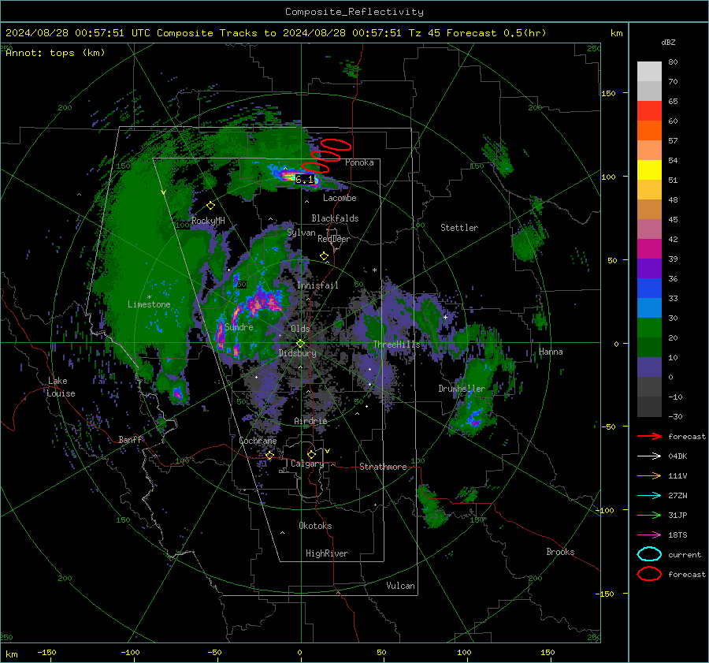This screenshot has height=663, width=709.
Task: Click the 6.1 storm tops annotation
Action: click(x=304, y=180)
